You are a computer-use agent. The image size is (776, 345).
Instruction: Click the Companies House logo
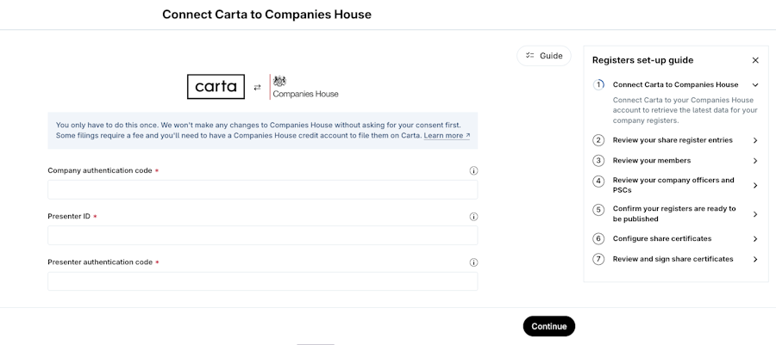[x=305, y=87]
